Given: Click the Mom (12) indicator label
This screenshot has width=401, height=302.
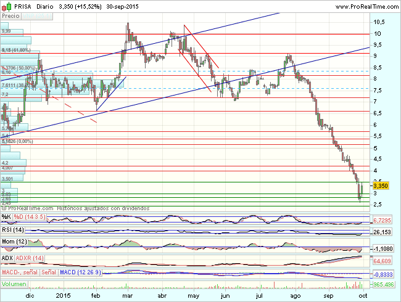Looking at the screenshot, I should 14,242.
